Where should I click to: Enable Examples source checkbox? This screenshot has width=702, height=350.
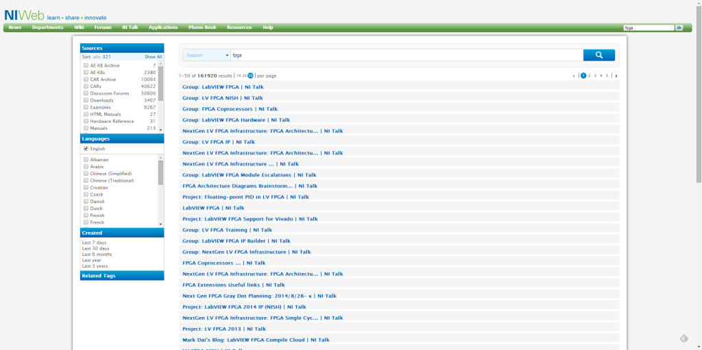pyautogui.click(x=86, y=107)
